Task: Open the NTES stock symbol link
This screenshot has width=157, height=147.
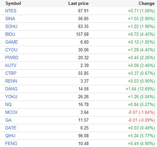Action: (x=11, y=11)
